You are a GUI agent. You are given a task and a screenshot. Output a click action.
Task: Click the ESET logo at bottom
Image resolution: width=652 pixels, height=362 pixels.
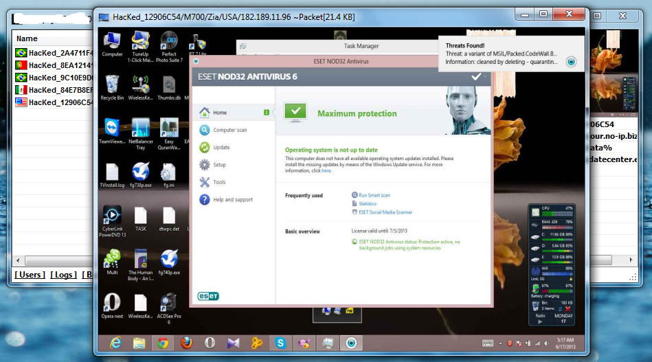click(208, 296)
